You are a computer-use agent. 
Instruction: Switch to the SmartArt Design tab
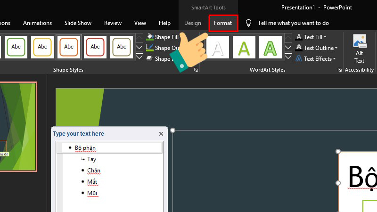(192, 23)
